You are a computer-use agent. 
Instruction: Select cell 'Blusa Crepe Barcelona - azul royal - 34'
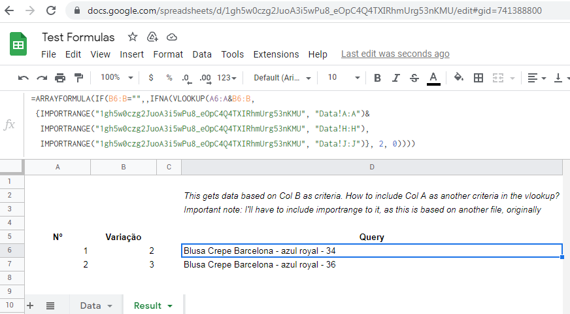372,251
